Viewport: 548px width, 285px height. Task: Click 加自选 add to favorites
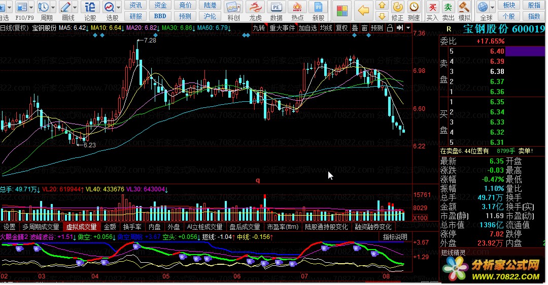click(x=307, y=28)
